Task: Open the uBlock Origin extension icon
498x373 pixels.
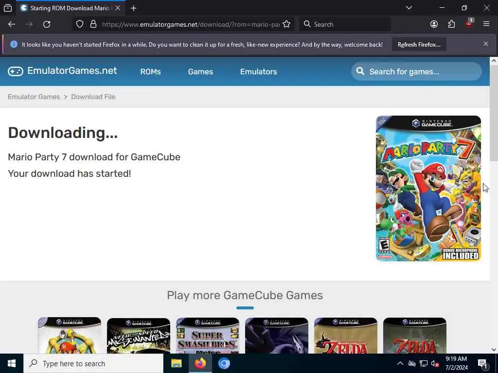Action: click(469, 24)
